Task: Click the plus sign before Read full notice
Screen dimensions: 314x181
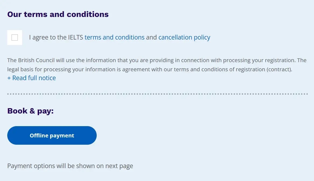Action: [9, 78]
